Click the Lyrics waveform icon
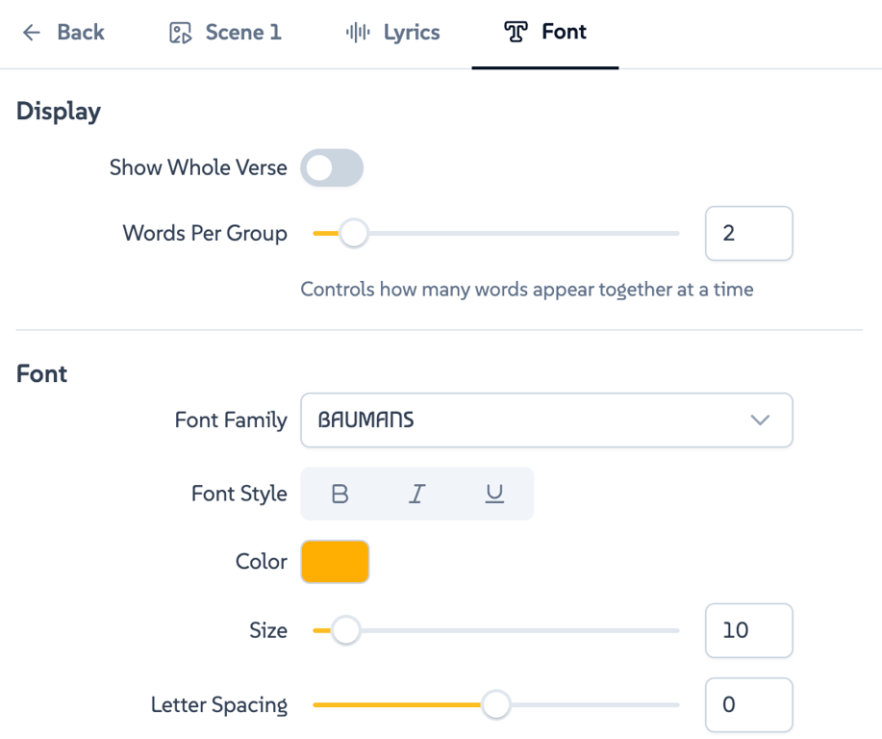The height and width of the screenshot is (739, 882). click(x=358, y=33)
